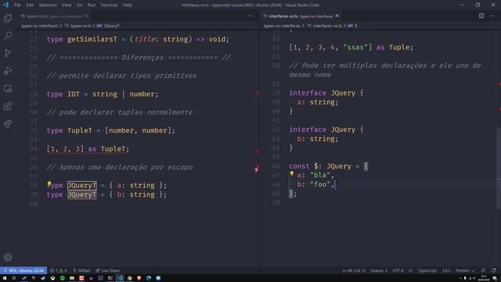The image size is (501, 282).
Task: Open the Edit menu
Action: [x=30, y=5]
